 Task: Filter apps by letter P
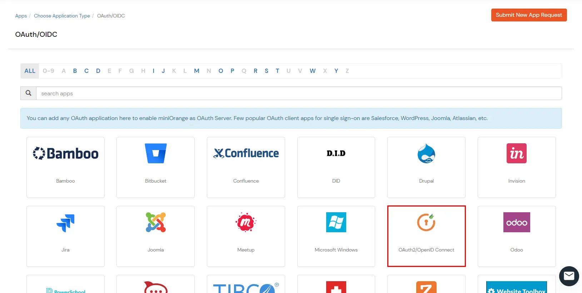[x=232, y=71]
